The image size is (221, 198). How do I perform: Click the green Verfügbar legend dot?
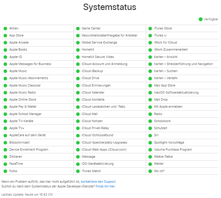click(x=201, y=19)
